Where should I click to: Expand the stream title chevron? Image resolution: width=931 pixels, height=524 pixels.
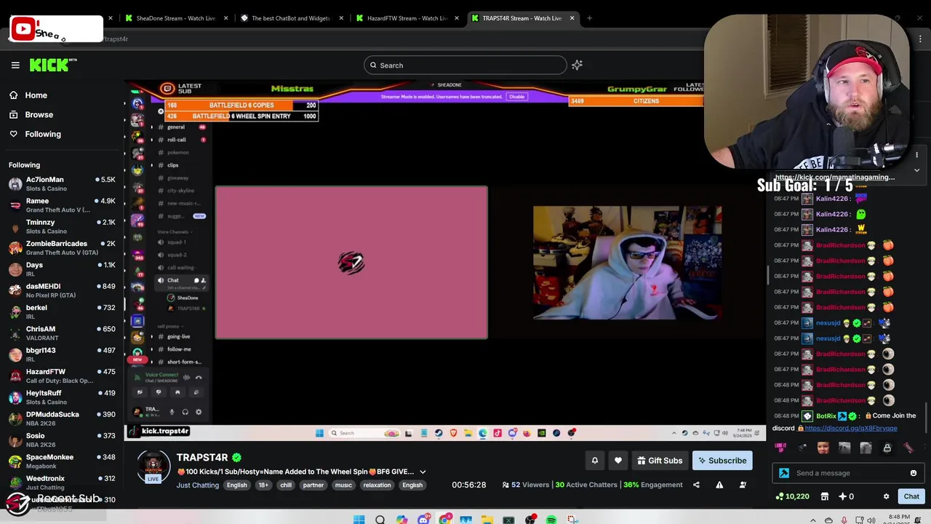(x=423, y=472)
